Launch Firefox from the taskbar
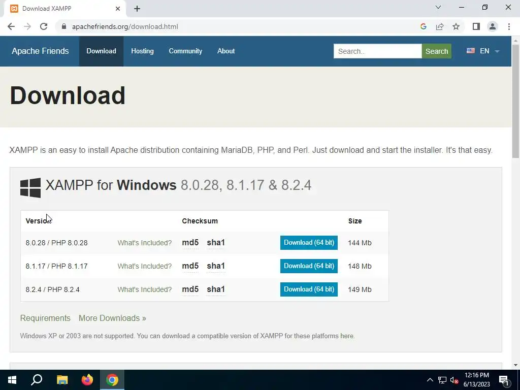520x390 pixels. click(x=87, y=380)
